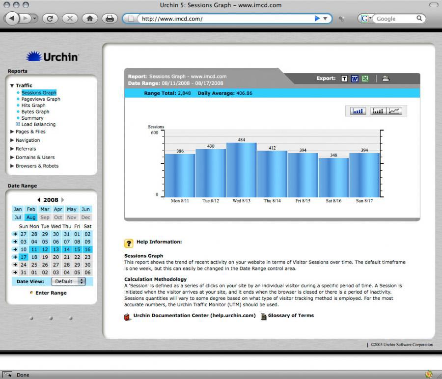442x379 pixels.
Task: Open the Date View Default dropdown
Action: coord(68,281)
